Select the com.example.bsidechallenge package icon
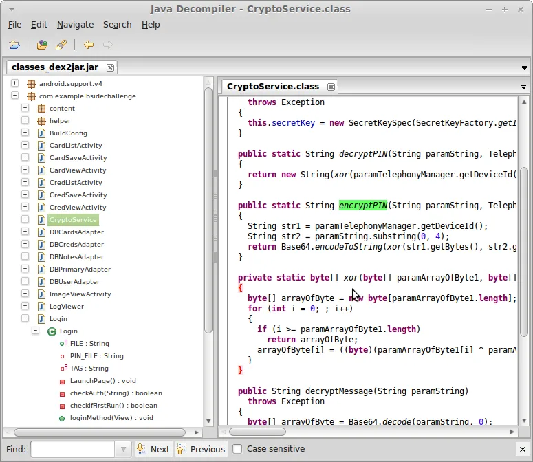This screenshot has width=533, height=462. tap(31, 96)
